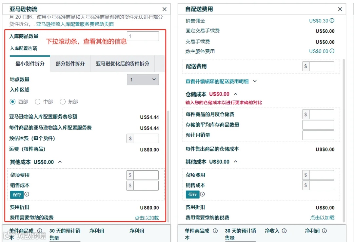
Task: Click the 预估运费（每个货件）input field
Action: coord(146,138)
